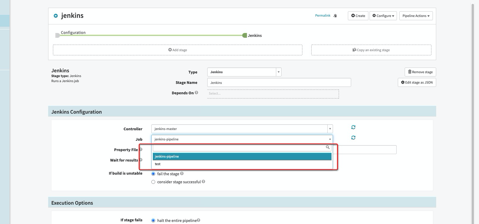Image resolution: width=479 pixels, height=224 pixels.
Task: Open the Configure dropdown menu
Action: tap(383, 16)
